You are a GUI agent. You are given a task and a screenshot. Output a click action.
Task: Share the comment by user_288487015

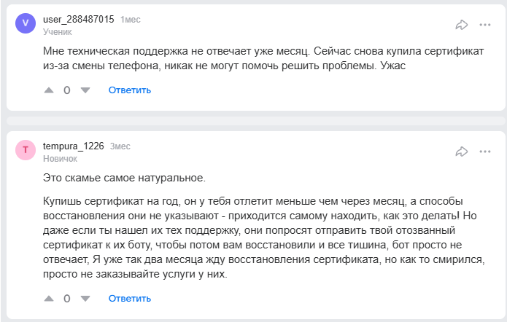click(461, 25)
